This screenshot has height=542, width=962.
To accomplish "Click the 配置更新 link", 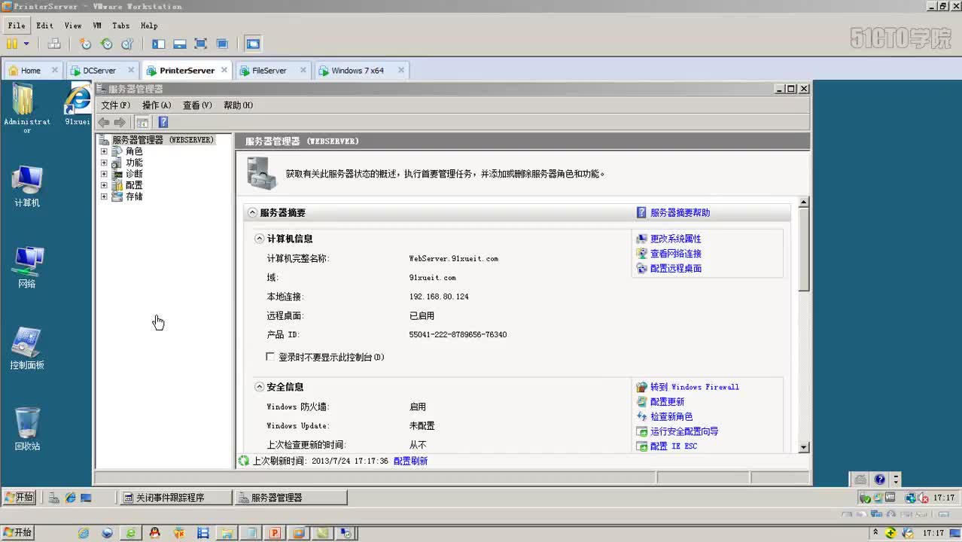I will coord(667,402).
